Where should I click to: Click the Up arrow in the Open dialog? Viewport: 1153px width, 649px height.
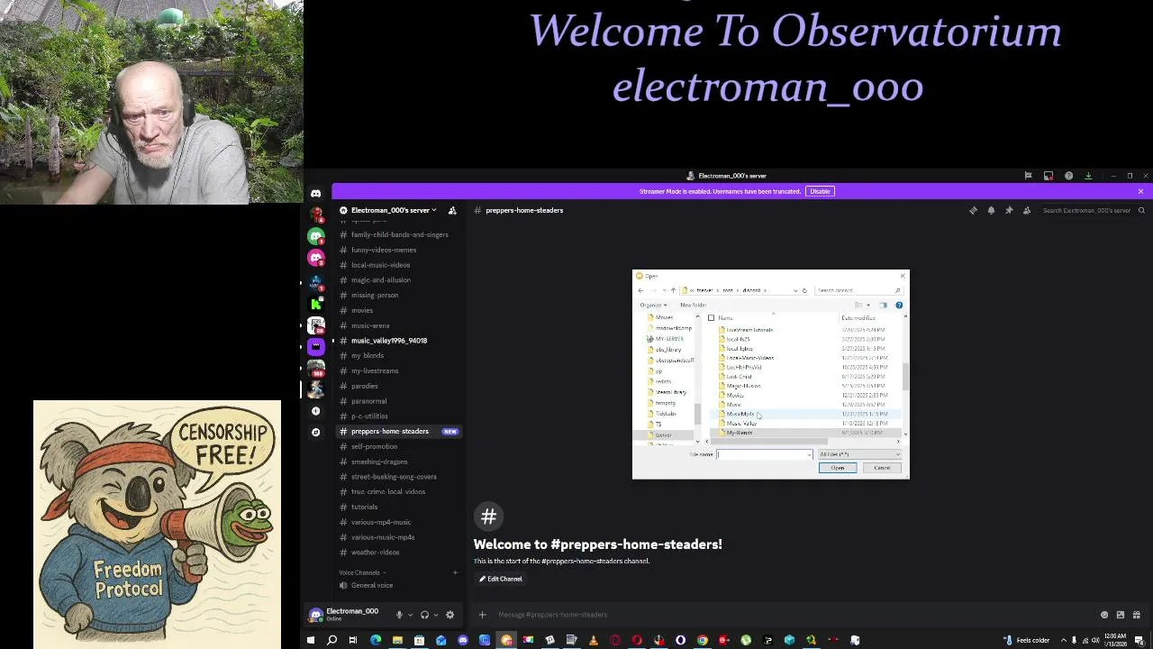coord(673,290)
